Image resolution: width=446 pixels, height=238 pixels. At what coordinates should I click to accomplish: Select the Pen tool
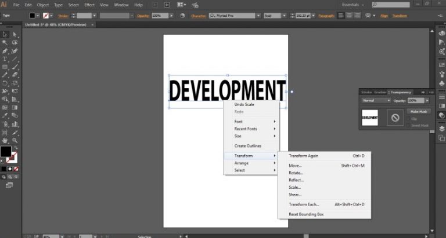click(x=5, y=51)
